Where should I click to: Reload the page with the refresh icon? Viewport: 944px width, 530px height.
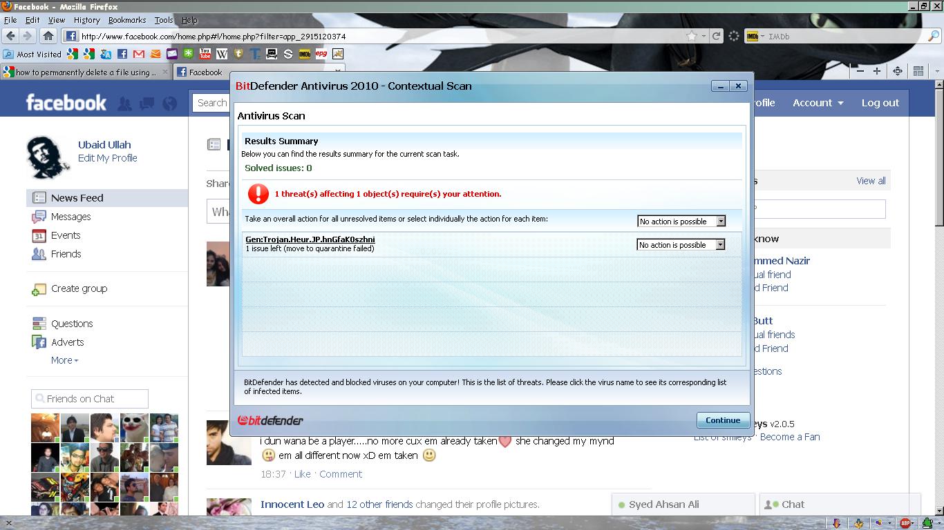(x=717, y=36)
